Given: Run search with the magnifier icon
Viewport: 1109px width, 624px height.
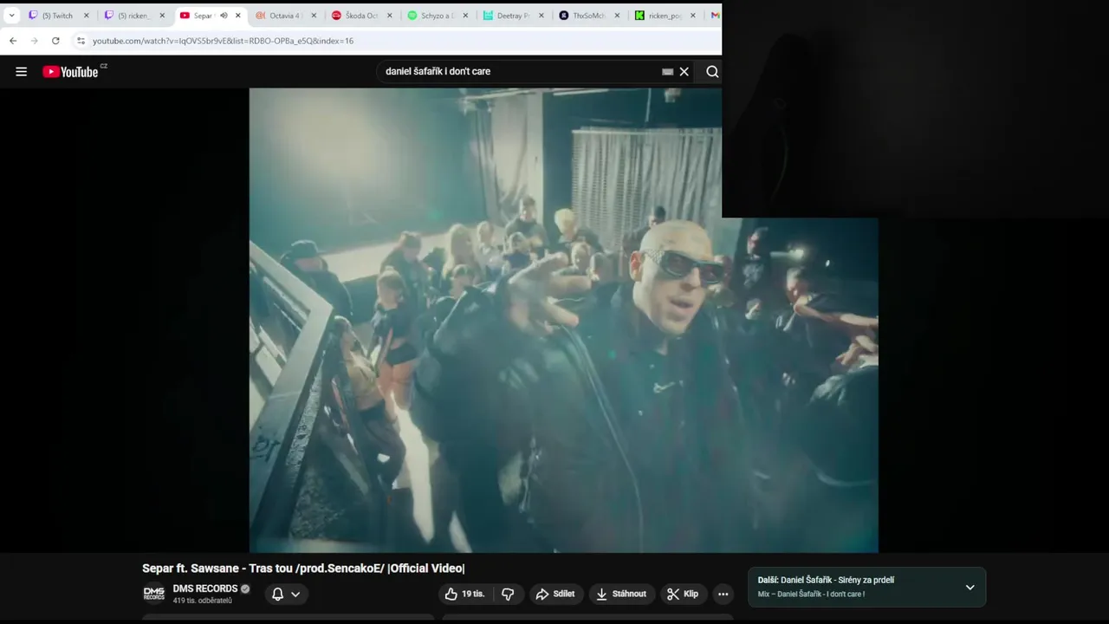Looking at the screenshot, I should (x=712, y=72).
